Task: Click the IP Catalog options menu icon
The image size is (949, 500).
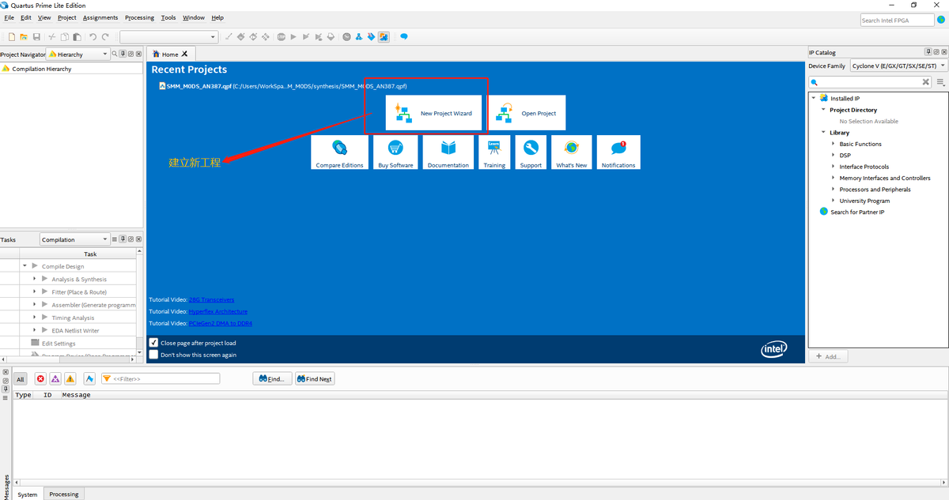Action: pyautogui.click(x=940, y=82)
